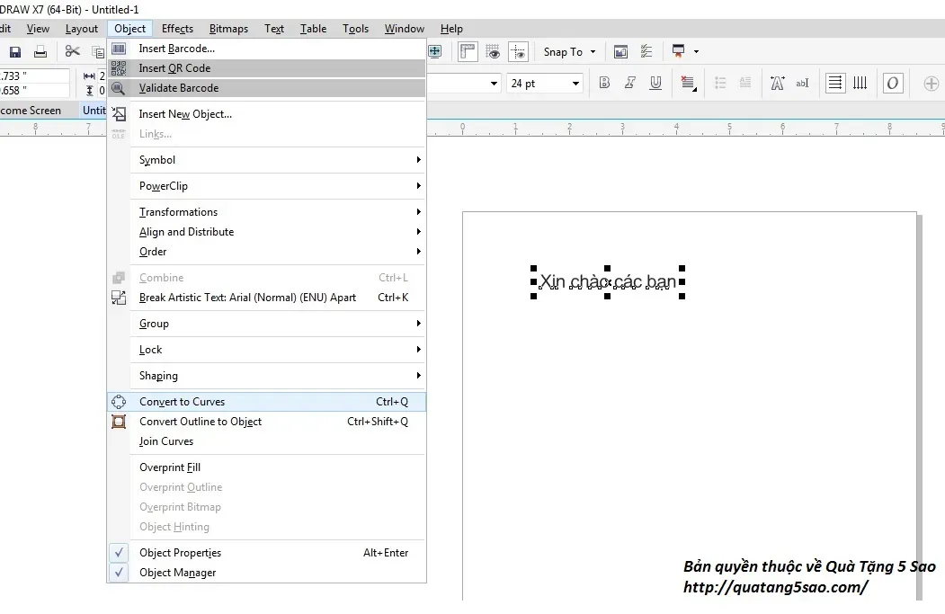Apply Bold formatting to the text
This screenshot has height=614, width=945.
604,83
